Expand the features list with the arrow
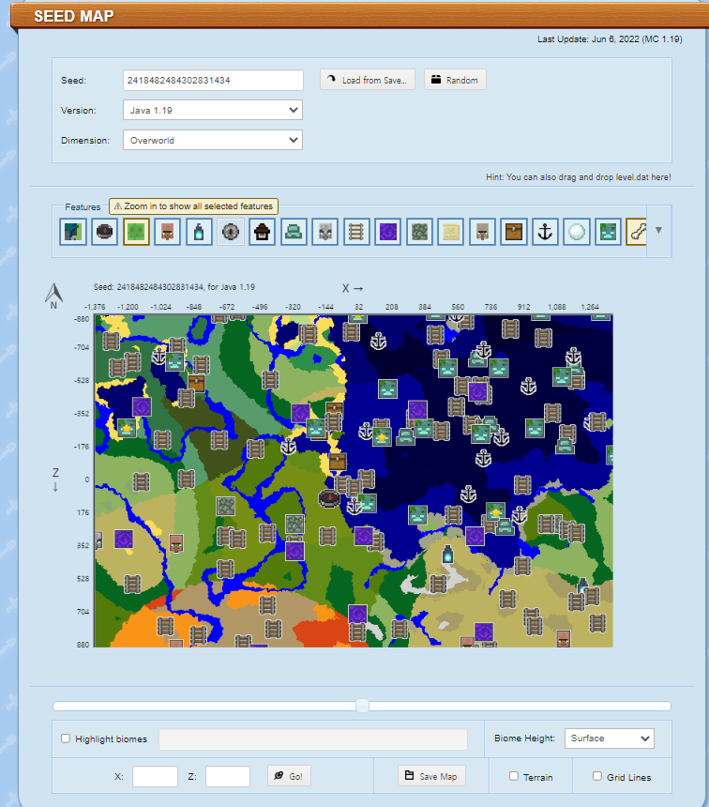The image size is (709, 807). pyautogui.click(x=658, y=231)
